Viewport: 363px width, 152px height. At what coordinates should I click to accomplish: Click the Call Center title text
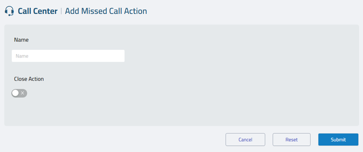pyautogui.click(x=38, y=11)
